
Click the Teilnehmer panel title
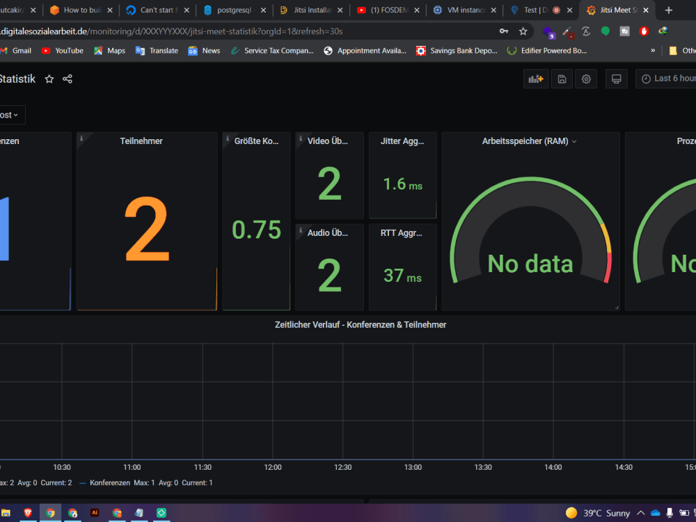(141, 141)
